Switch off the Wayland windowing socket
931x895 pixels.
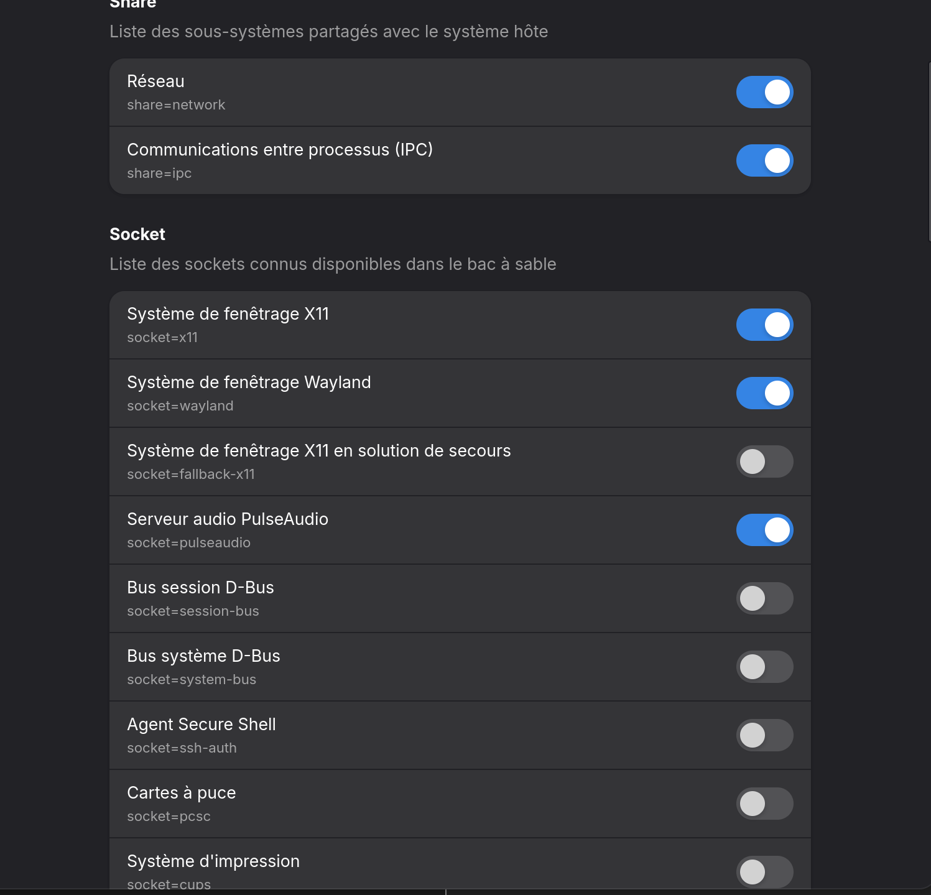click(764, 393)
